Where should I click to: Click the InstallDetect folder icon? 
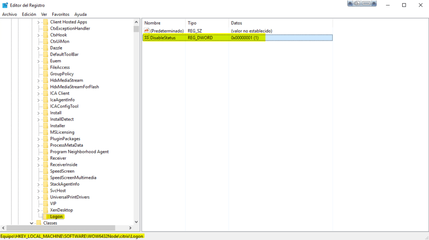[46, 119]
